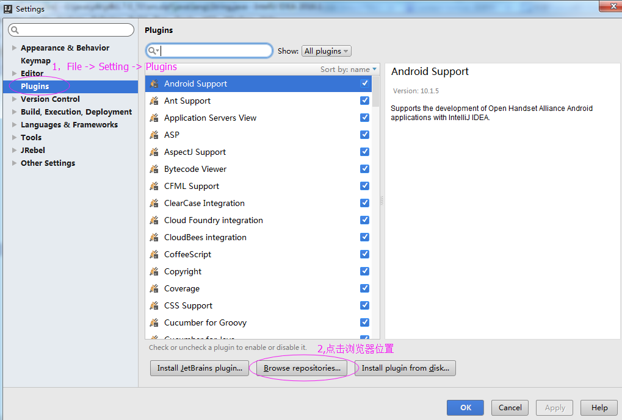622x420 pixels.
Task: Open Help for the settings dialog
Action: (599, 407)
